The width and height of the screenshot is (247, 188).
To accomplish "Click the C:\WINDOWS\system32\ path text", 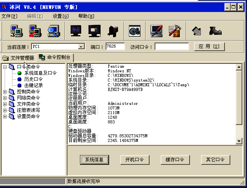I will pyautogui.click(x=131, y=80).
